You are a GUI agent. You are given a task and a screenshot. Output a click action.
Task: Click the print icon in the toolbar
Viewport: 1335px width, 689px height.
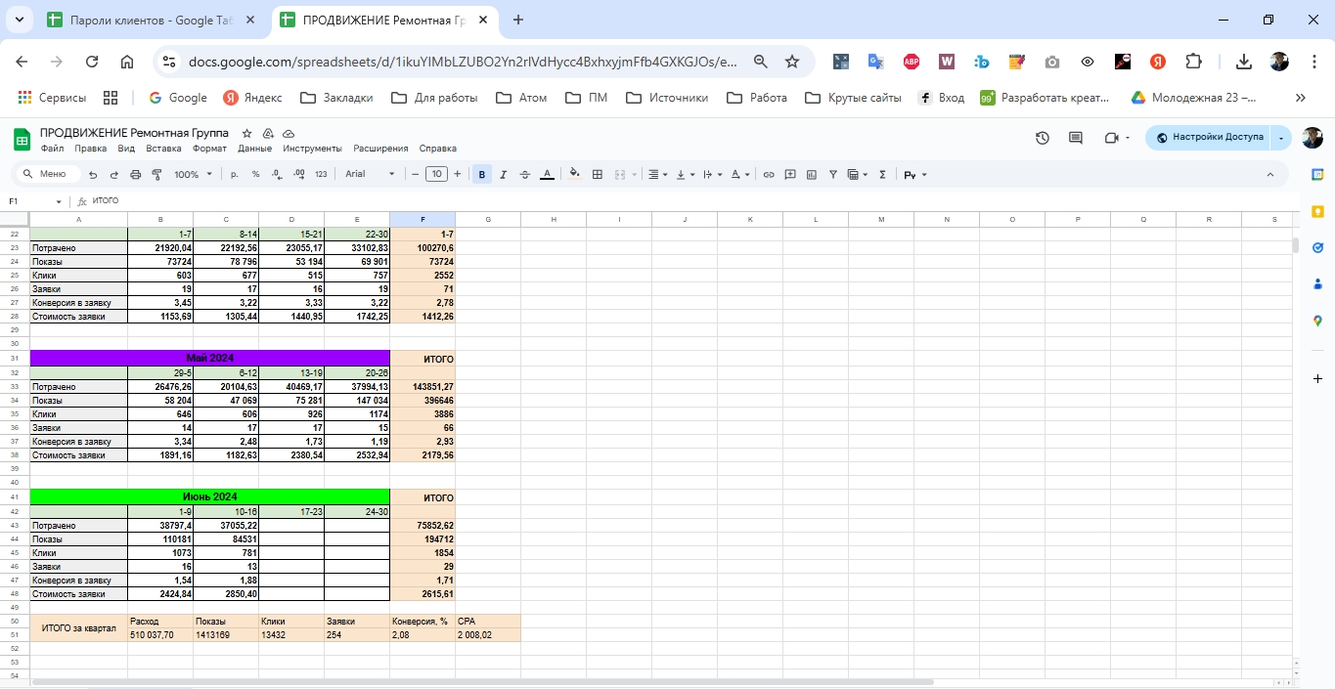pyautogui.click(x=135, y=175)
